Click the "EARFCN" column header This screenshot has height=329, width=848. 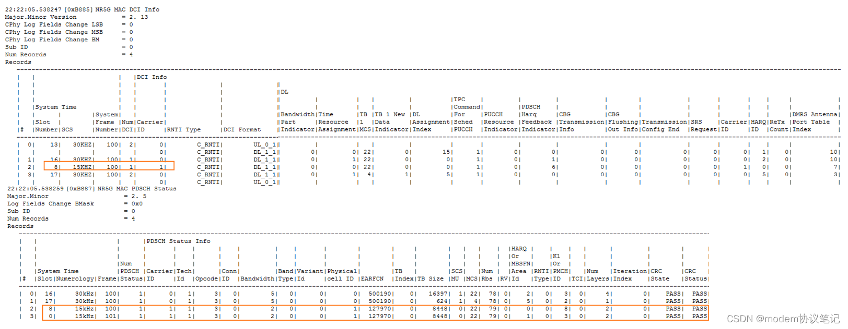372,278
